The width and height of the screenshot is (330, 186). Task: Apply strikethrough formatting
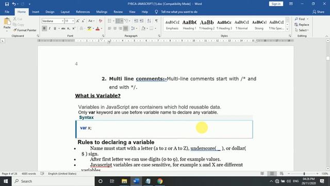pos(63,28)
